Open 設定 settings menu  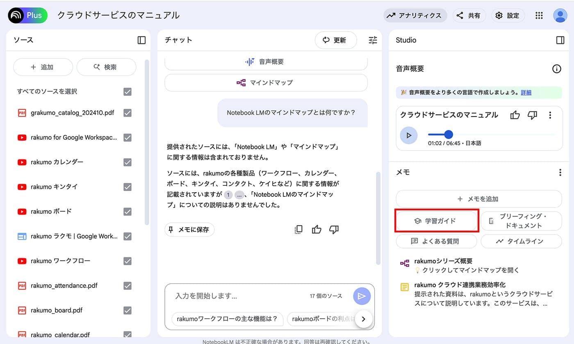(508, 16)
